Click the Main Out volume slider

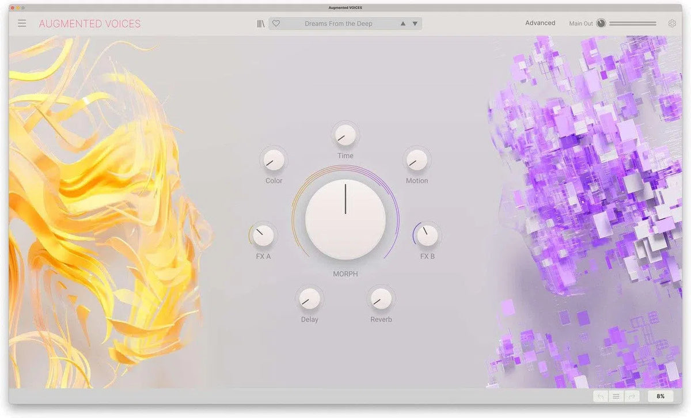(633, 23)
